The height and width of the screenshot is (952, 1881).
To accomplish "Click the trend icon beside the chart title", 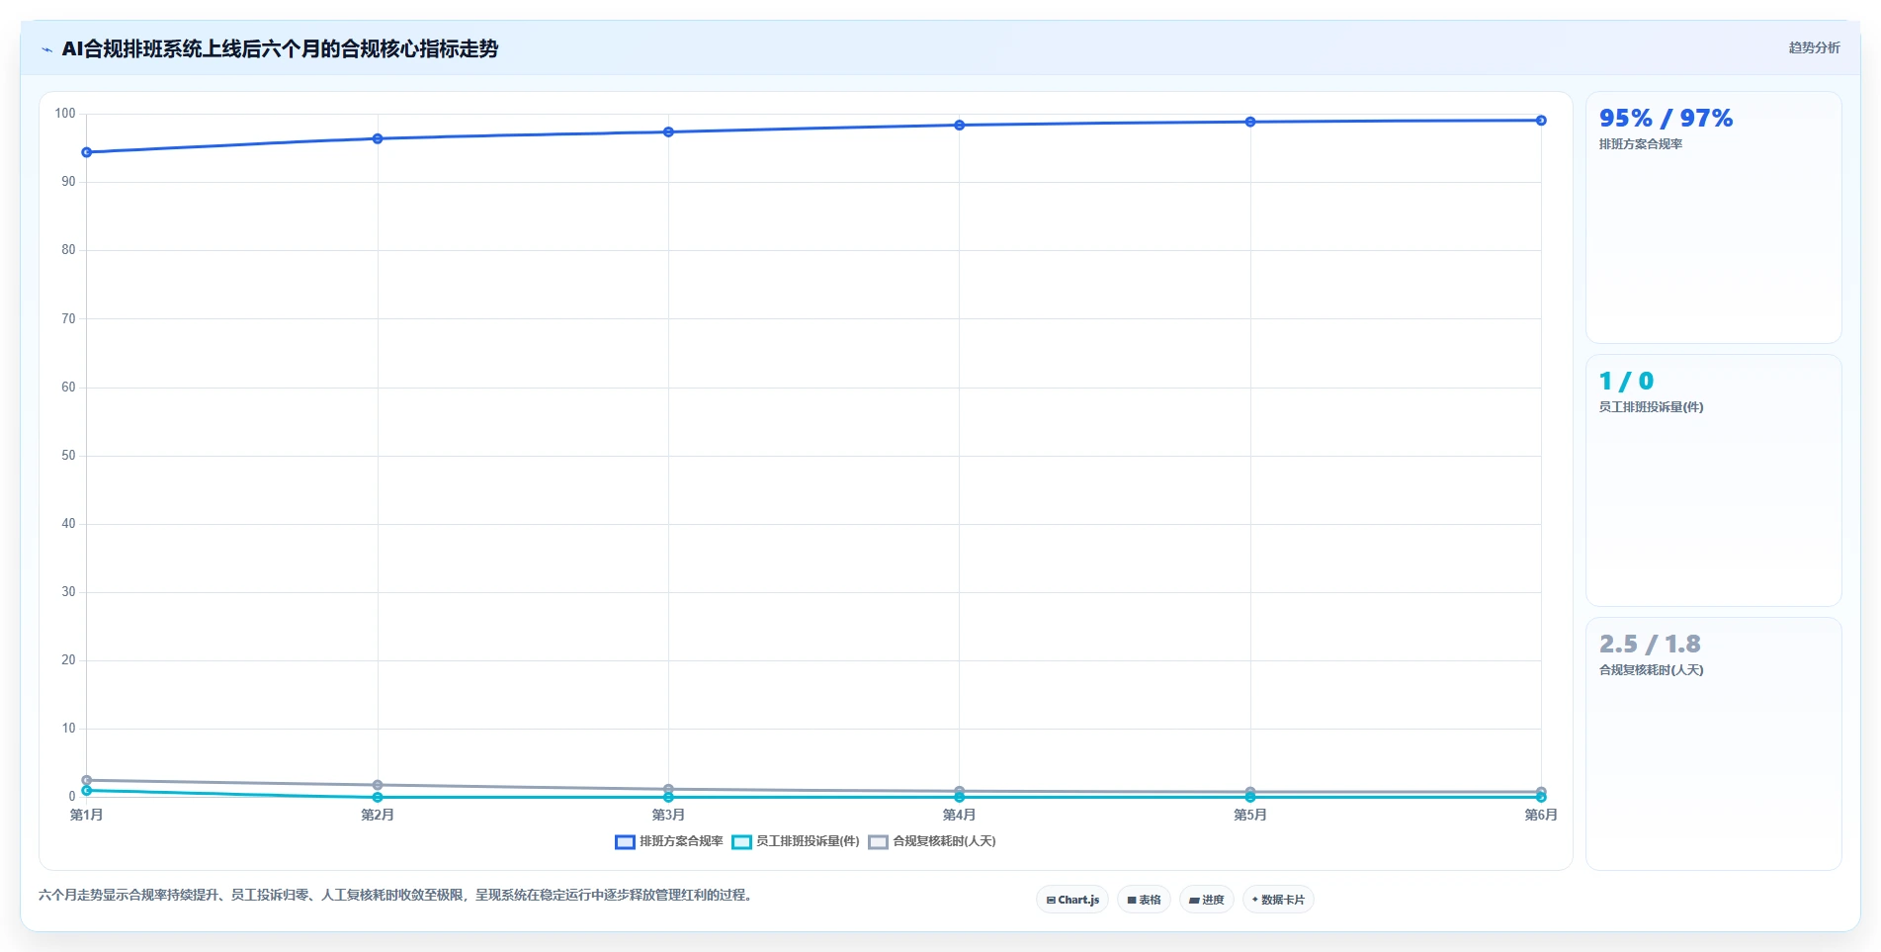I will [46, 49].
